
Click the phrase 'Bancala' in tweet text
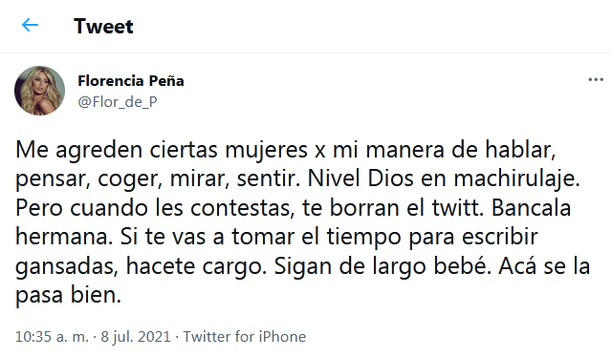532,208
